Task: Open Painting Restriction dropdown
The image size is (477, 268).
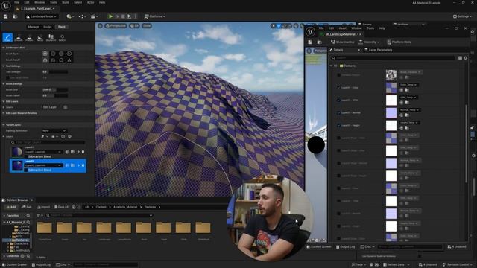Action: 54,131
